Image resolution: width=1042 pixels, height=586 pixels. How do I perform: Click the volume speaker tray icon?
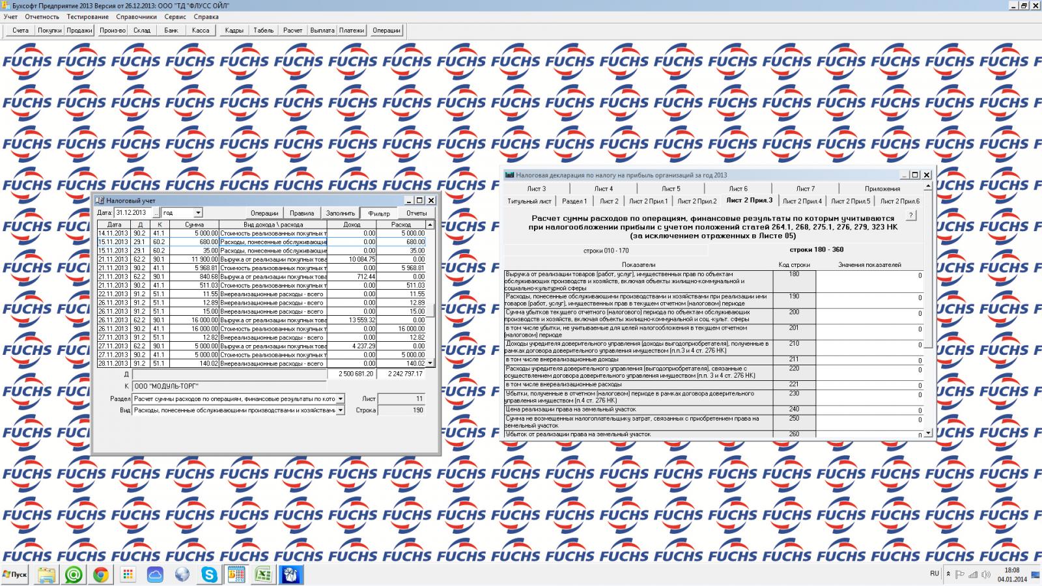pyautogui.click(x=986, y=574)
